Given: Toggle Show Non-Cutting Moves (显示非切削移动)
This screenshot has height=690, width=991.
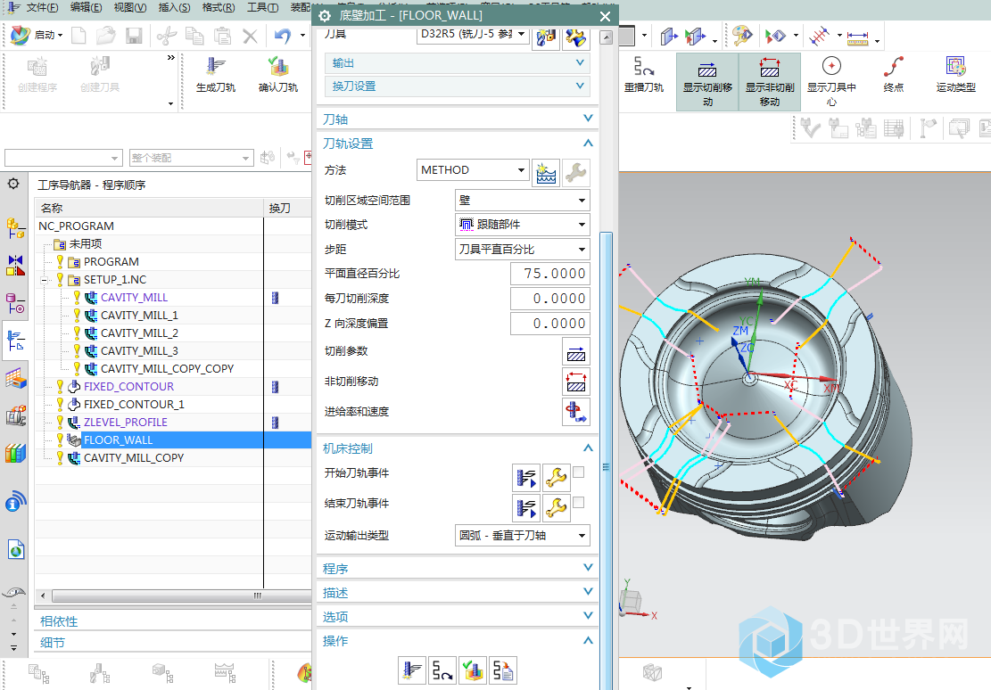Looking at the screenshot, I should coord(769,81).
